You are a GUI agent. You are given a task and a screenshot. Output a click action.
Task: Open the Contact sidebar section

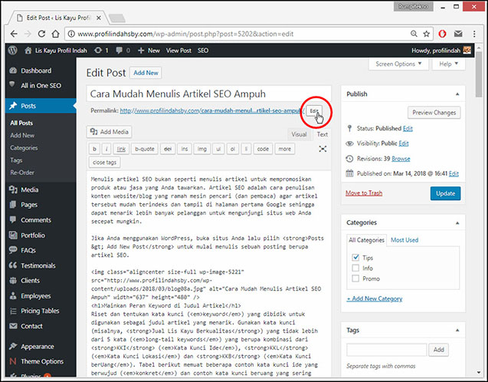coord(41,326)
